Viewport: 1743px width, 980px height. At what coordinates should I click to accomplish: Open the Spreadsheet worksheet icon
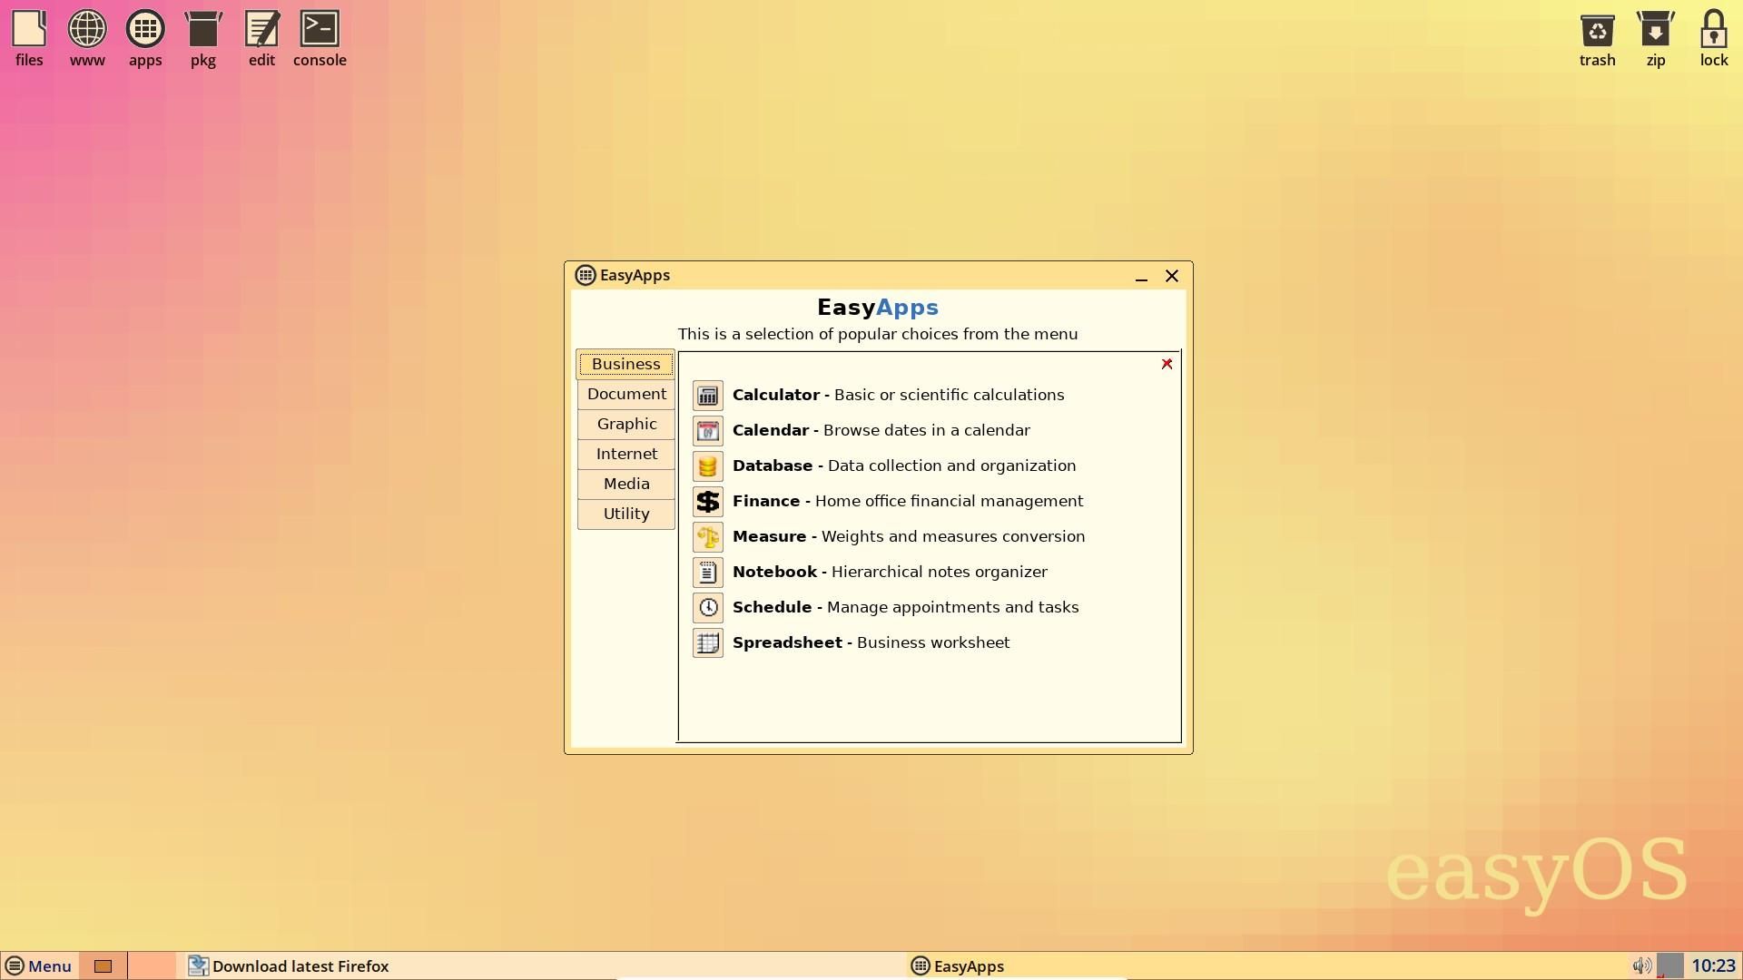707,642
